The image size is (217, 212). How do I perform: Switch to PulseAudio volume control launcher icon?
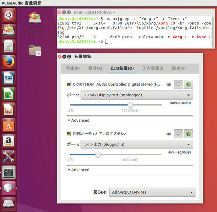[x=8, y=188]
